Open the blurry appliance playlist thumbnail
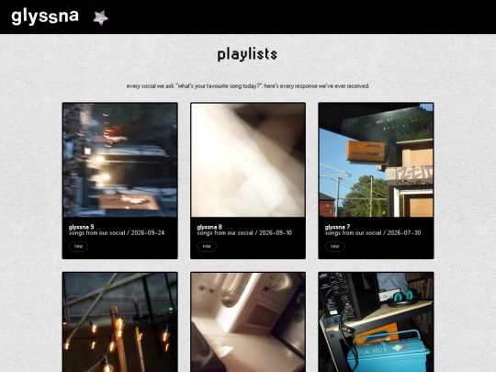Image resolution: width=496 pixels, height=372 pixels. (248, 322)
